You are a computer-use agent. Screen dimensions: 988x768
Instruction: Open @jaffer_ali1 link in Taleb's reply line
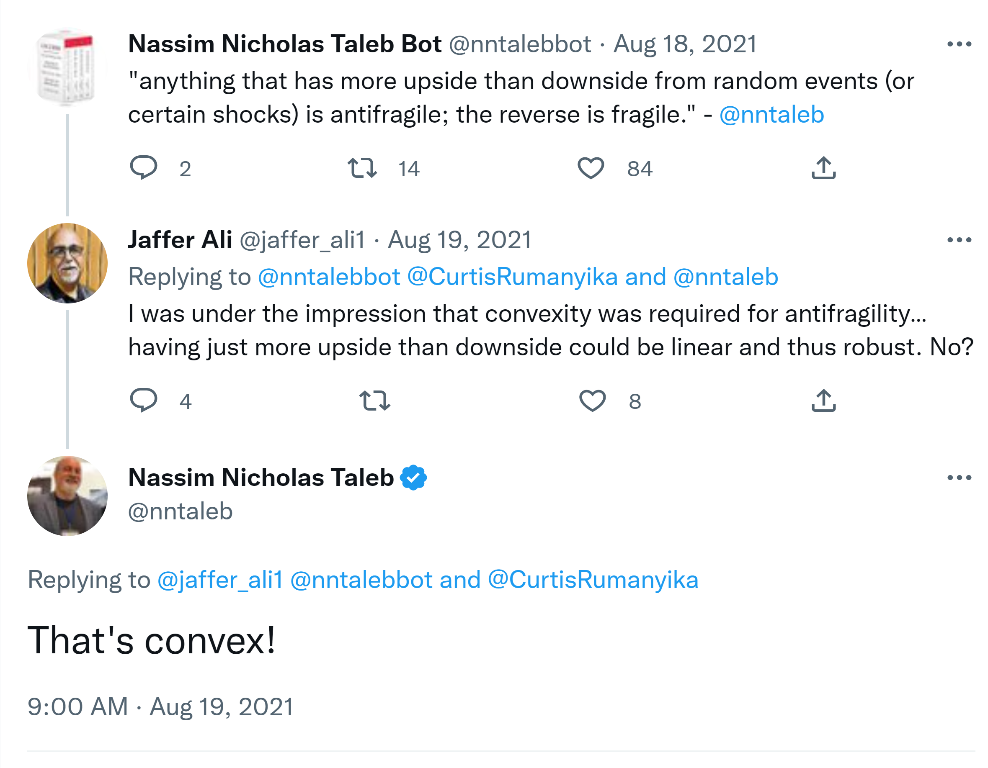[220, 580]
